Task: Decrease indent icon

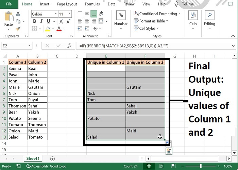Action: 80,29
